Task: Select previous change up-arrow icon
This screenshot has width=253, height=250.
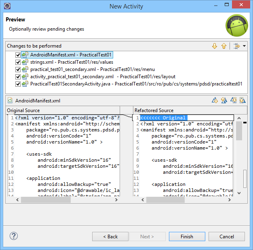Action: click(223, 46)
